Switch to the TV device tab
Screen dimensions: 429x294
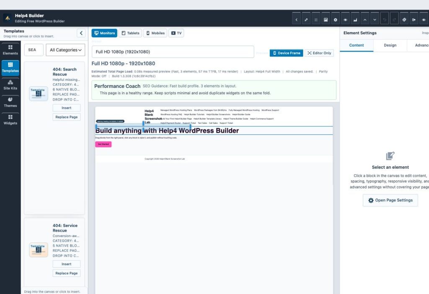[x=176, y=33]
